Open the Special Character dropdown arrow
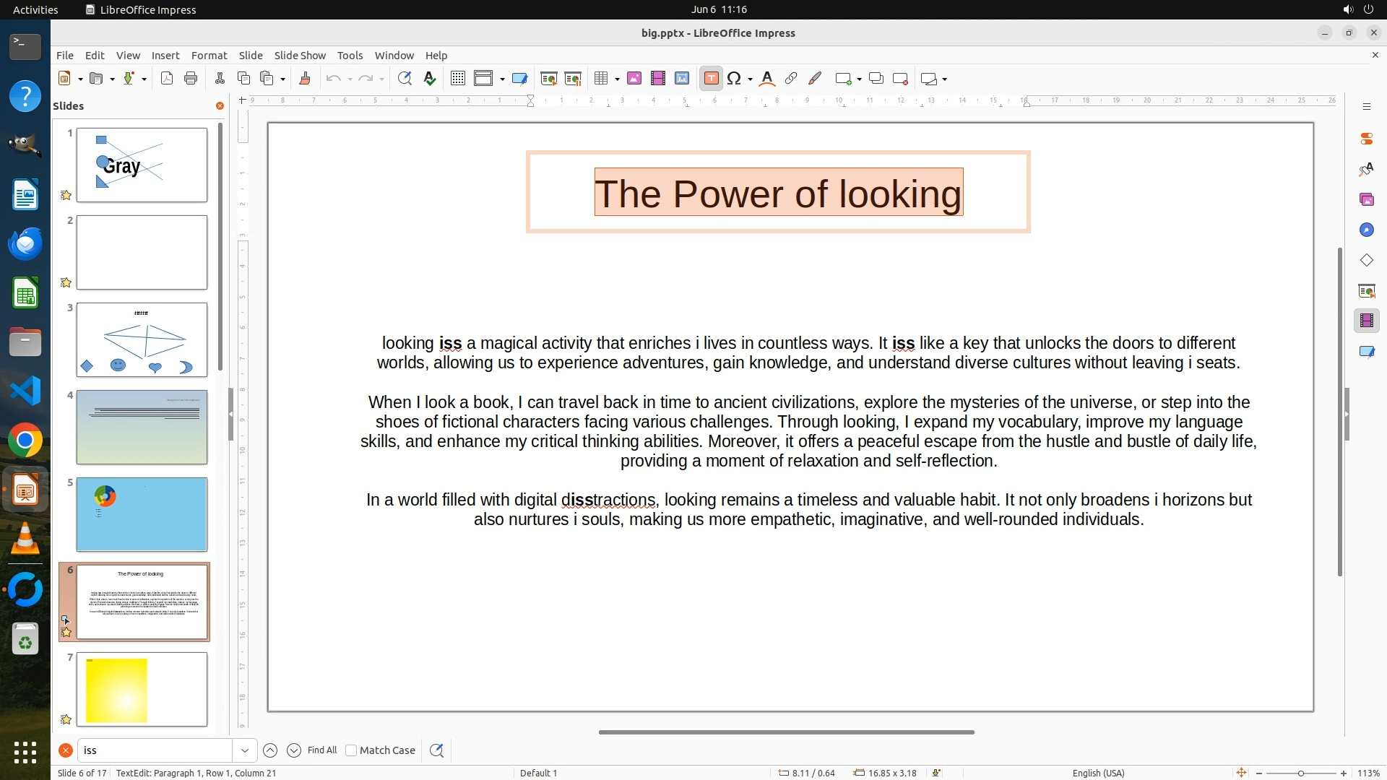 pos(751,79)
